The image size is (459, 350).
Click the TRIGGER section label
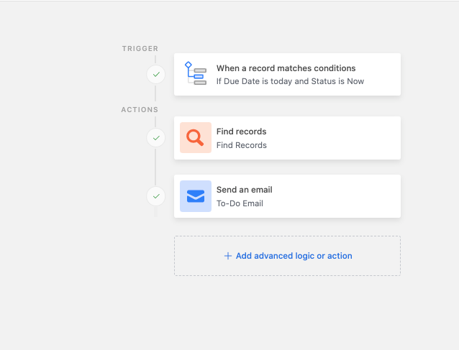pyautogui.click(x=140, y=49)
